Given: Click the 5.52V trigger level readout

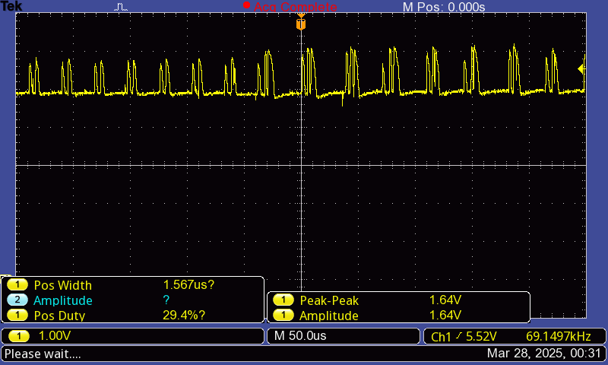Looking at the screenshot, I should click(x=481, y=336).
